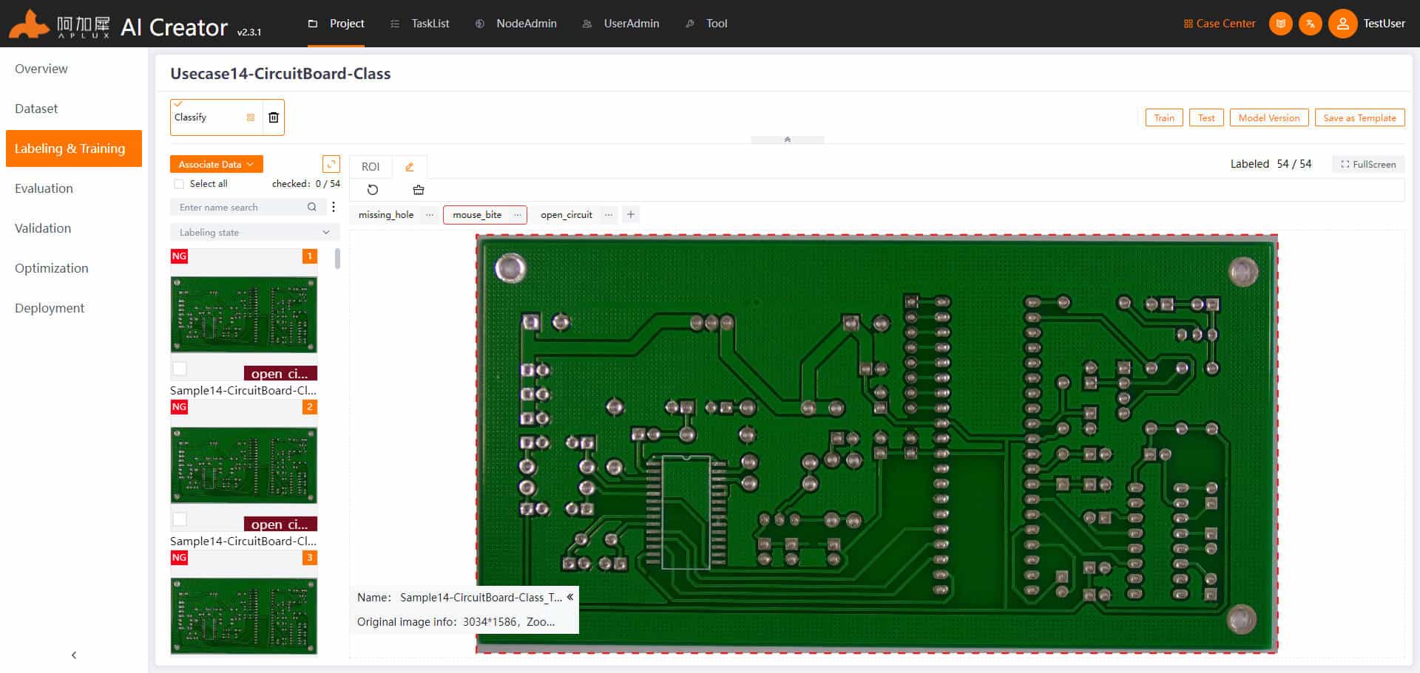
Task: Click the clear labels basket icon
Action: click(419, 190)
